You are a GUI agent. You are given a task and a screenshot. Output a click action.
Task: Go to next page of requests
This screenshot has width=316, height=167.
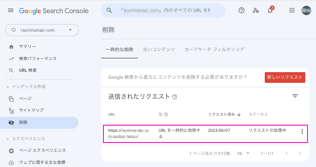click(300, 153)
